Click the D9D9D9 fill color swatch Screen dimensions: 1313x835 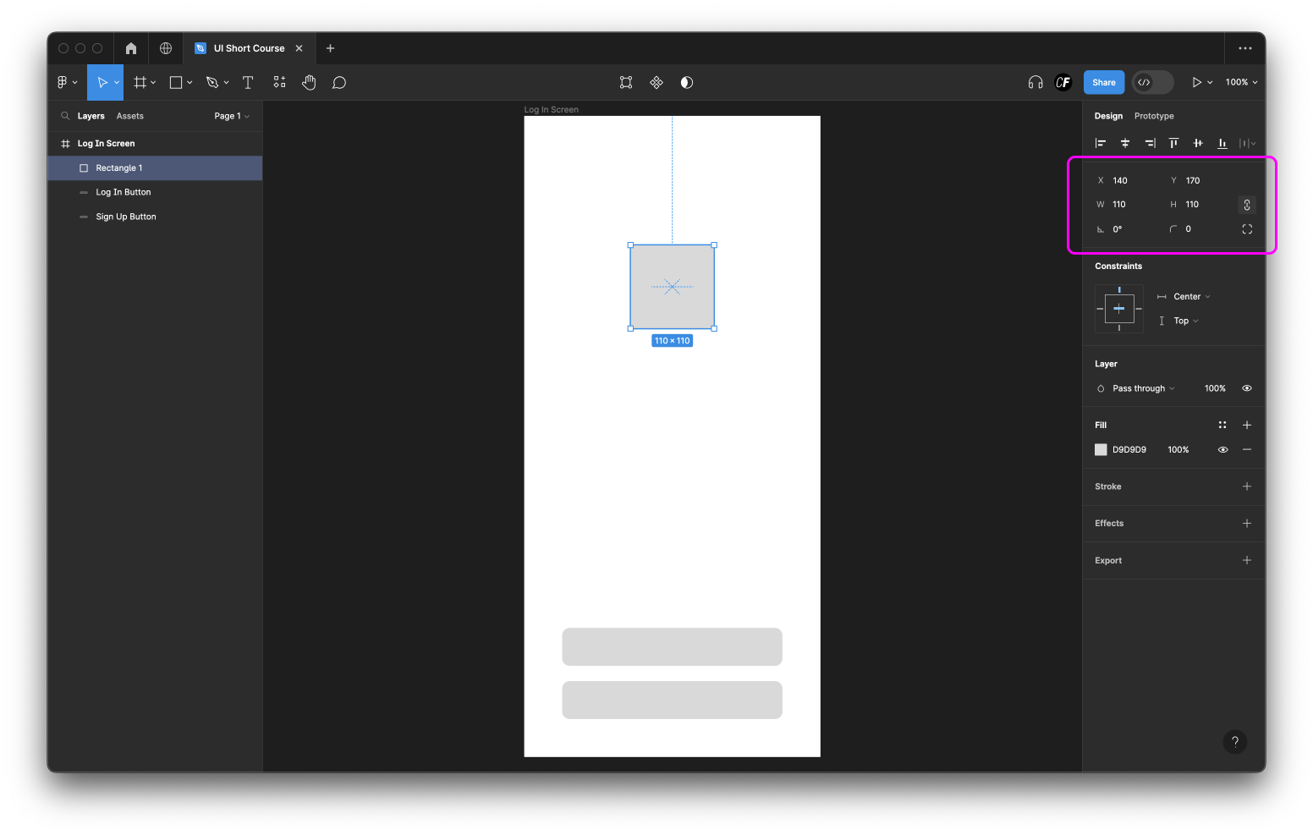tap(1101, 450)
